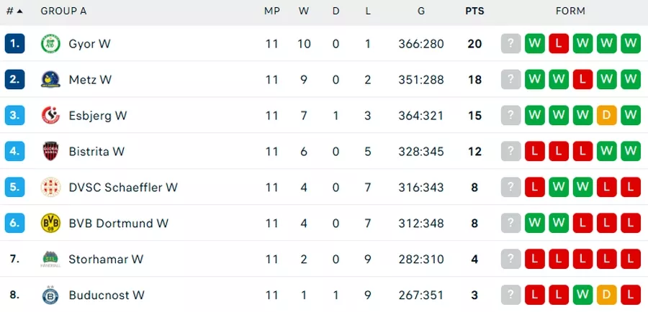Click the rank 1 position badge
The height and width of the screenshot is (312, 648).
coord(14,44)
